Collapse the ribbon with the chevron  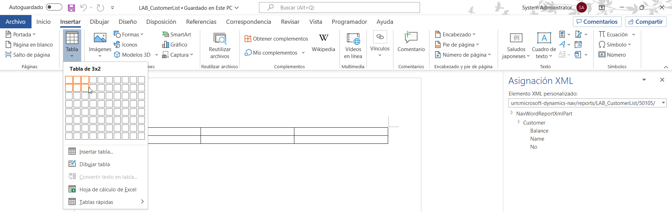pyautogui.click(x=666, y=67)
